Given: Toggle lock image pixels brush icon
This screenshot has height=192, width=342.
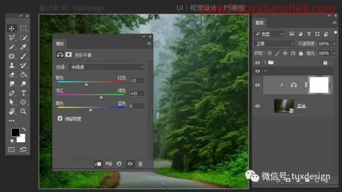Looking at the screenshot, I should [277, 53].
